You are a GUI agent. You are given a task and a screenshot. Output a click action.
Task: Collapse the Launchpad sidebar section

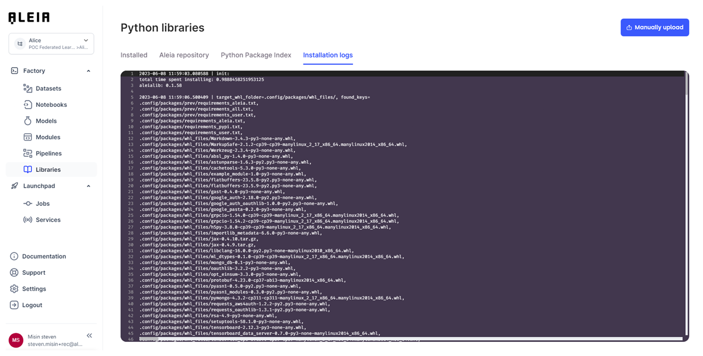coord(89,185)
